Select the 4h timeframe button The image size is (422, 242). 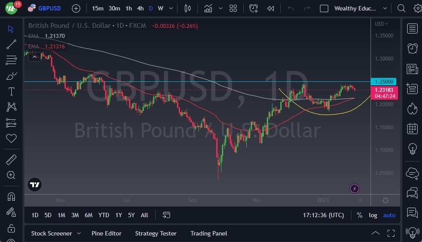pyautogui.click(x=140, y=8)
